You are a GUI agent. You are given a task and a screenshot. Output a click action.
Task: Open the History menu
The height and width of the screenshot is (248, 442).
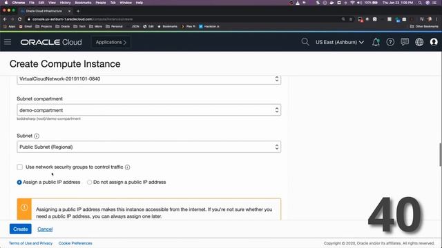pos(65,3)
